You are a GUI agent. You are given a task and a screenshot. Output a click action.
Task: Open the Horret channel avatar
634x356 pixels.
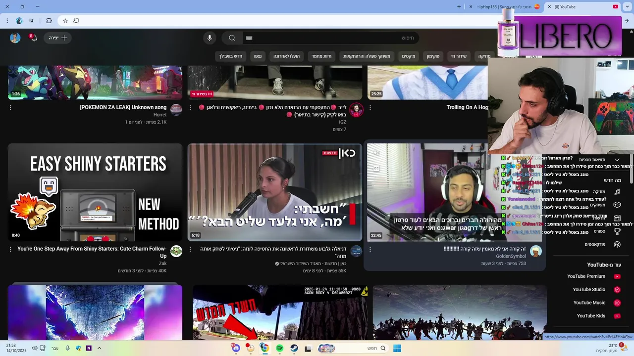click(x=176, y=110)
